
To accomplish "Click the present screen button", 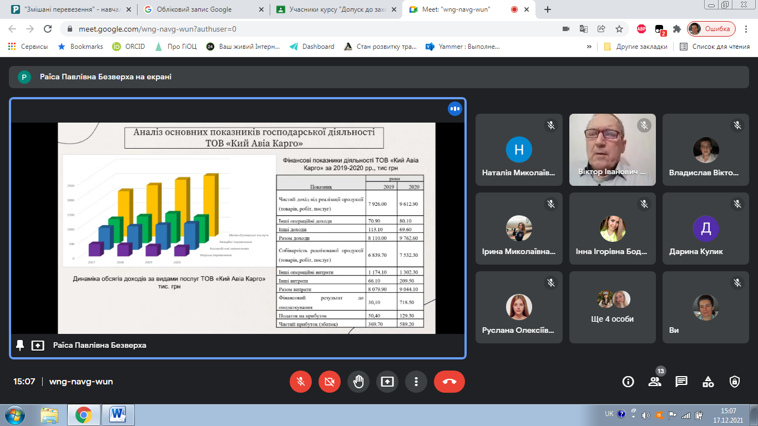I will click(387, 382).
